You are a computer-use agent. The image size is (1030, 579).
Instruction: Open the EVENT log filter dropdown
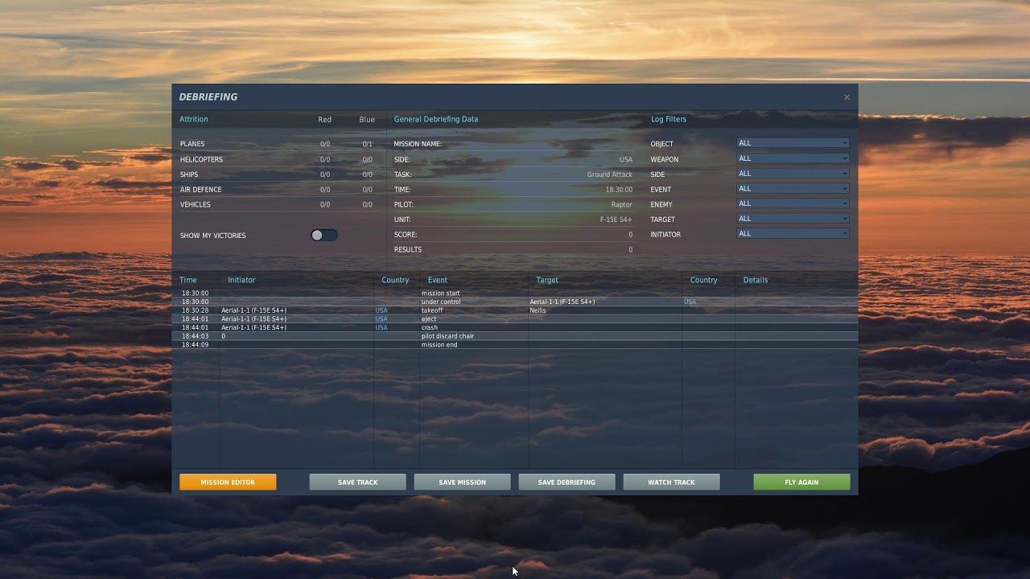793,189
